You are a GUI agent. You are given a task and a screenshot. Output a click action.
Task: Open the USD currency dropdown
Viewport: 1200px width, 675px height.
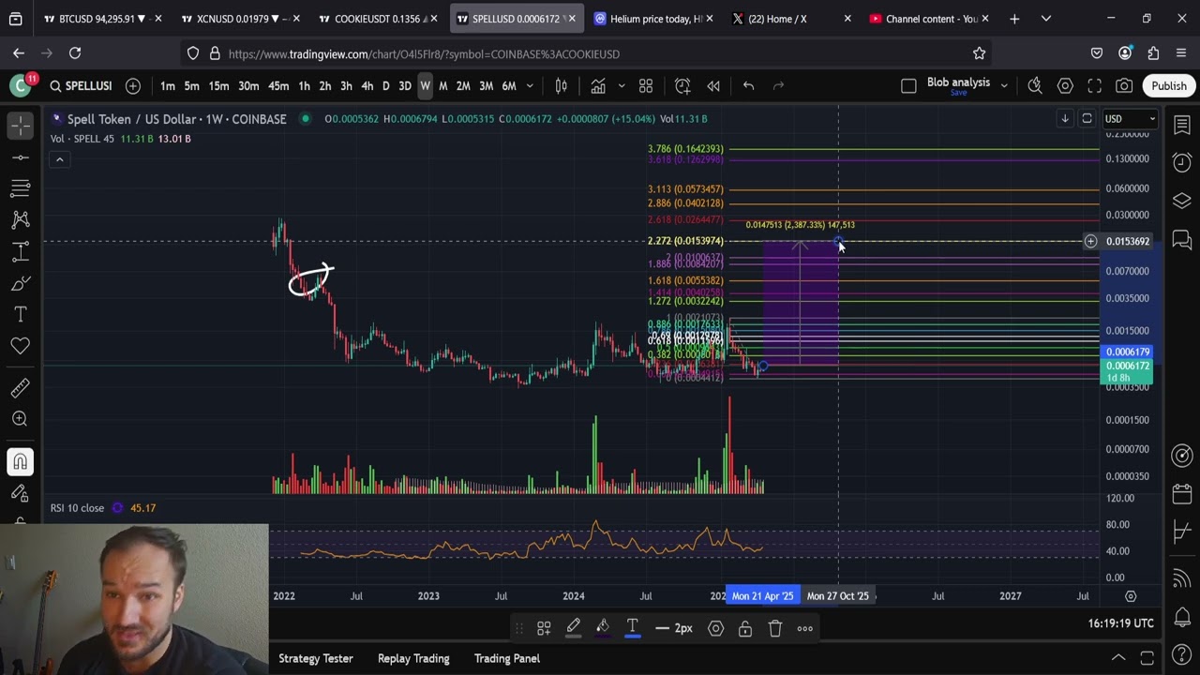1130,119
